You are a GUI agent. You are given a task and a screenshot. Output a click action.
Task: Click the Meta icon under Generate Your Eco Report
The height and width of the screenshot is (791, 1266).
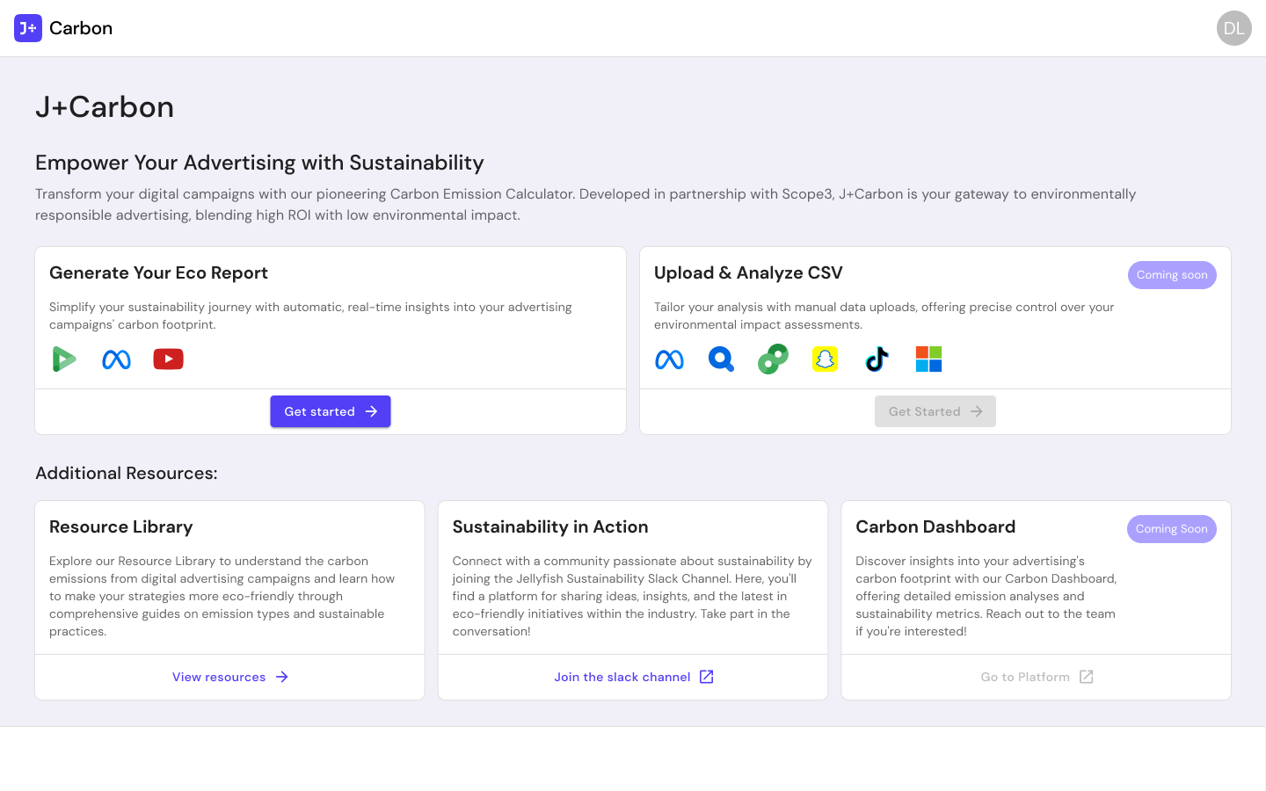coord(116,359)
